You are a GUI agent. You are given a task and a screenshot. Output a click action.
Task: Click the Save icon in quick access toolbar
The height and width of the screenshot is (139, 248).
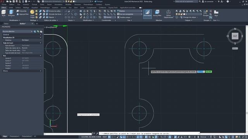click(x=14, y=2)
